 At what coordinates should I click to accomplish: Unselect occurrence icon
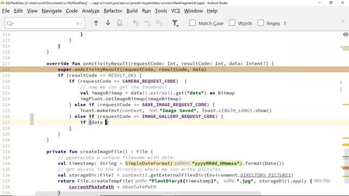click(x=147, y=23)
